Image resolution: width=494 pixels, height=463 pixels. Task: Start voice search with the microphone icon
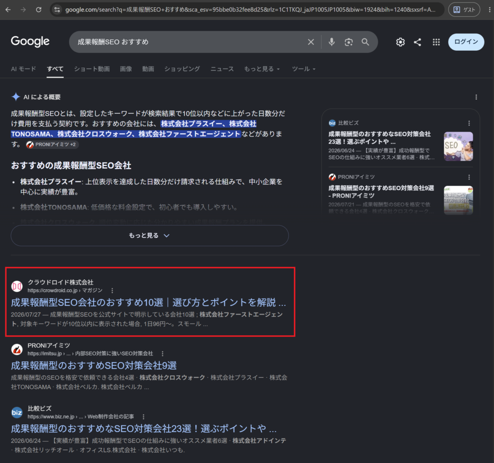pos(331,42)
